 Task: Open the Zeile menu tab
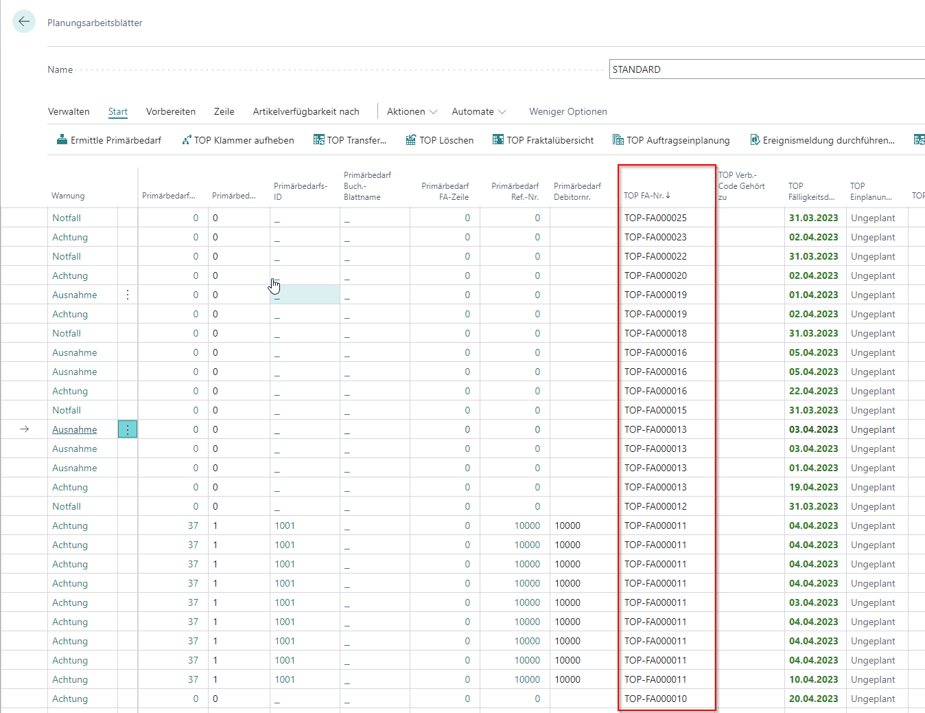tap(224, 111)
